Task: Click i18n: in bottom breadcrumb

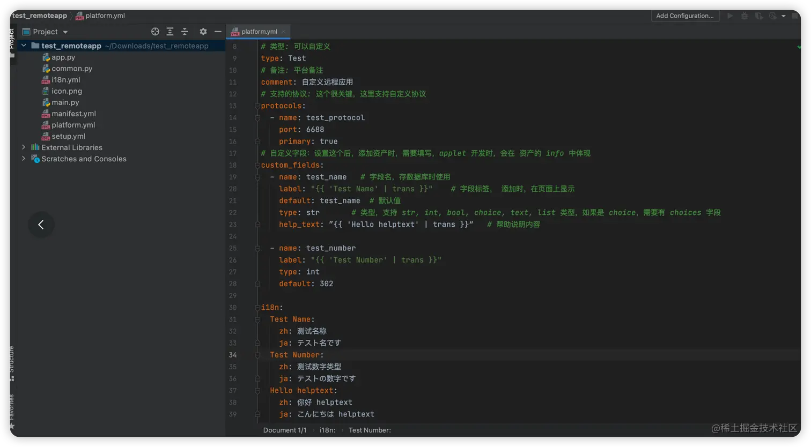Action: (x=327, y=430)
